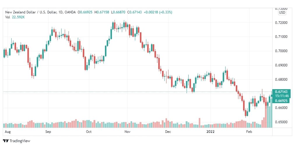Select the Feb time axis marker

[249, 132]
